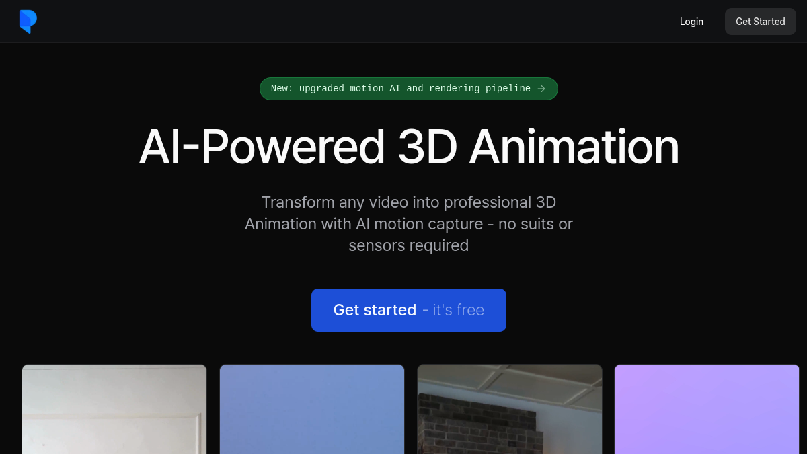This screenshot has height=454, width=807.
Task: Click the 'it's free' text on the button
Action: pos(458,310)
